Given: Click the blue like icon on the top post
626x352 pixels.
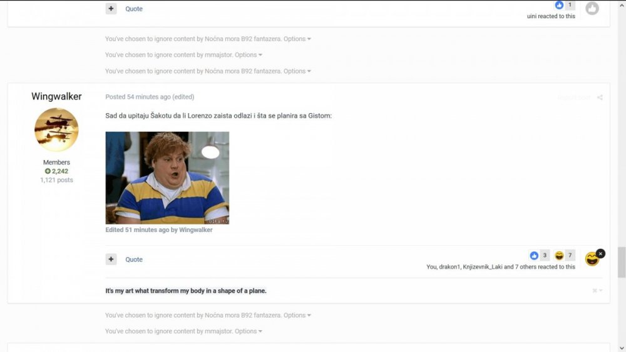Looking at the screenshot, I should [559, 5].
